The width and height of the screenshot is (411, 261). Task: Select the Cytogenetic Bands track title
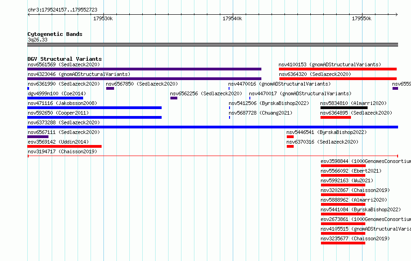(55, 34)
